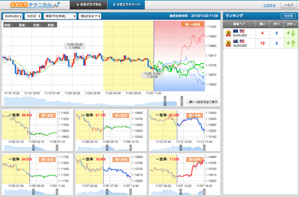
Task: Grab left slider handle under 第6近似 chart
Action: 181,192
